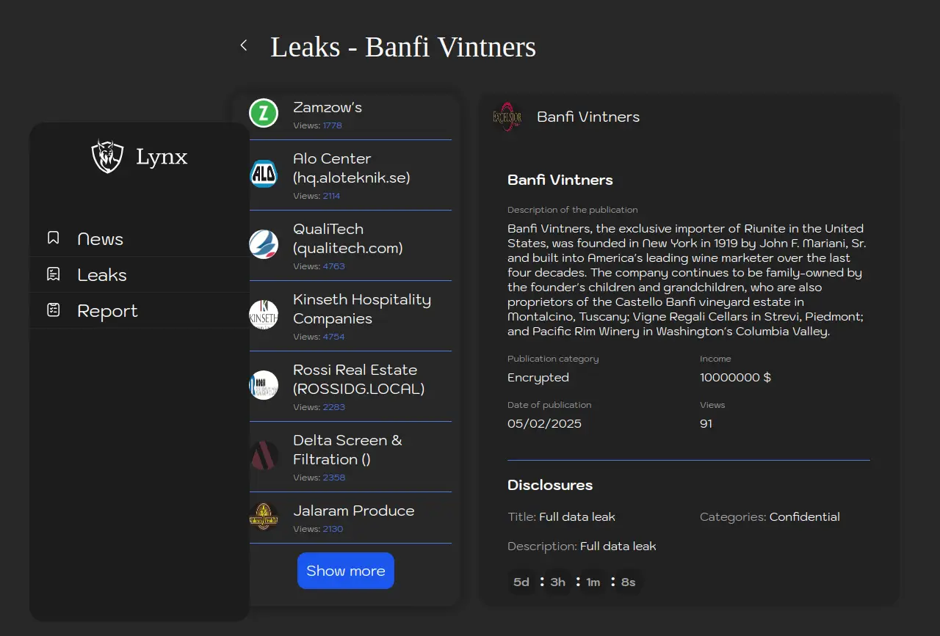Click the Banfi Vintners header logo thumbnail
The width and height of the screenshot is (940, 636).
pyautogui.click(x=507, y=117)
